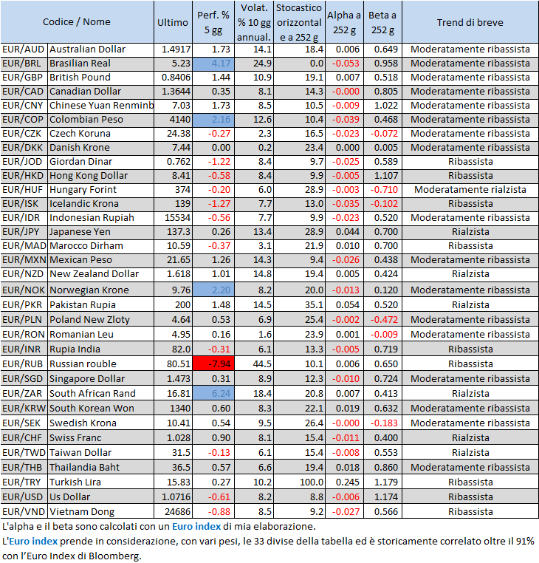The height and width of the screenshot is (563, 539).
Task: Select the 'Taiwan Dollar' name cell
Action: click(x=101, y=452)
